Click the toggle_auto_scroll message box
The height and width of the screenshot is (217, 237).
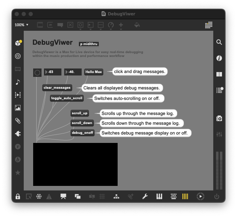(x=67, y=98)
